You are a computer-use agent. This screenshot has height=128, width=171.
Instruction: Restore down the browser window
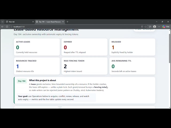162,22
